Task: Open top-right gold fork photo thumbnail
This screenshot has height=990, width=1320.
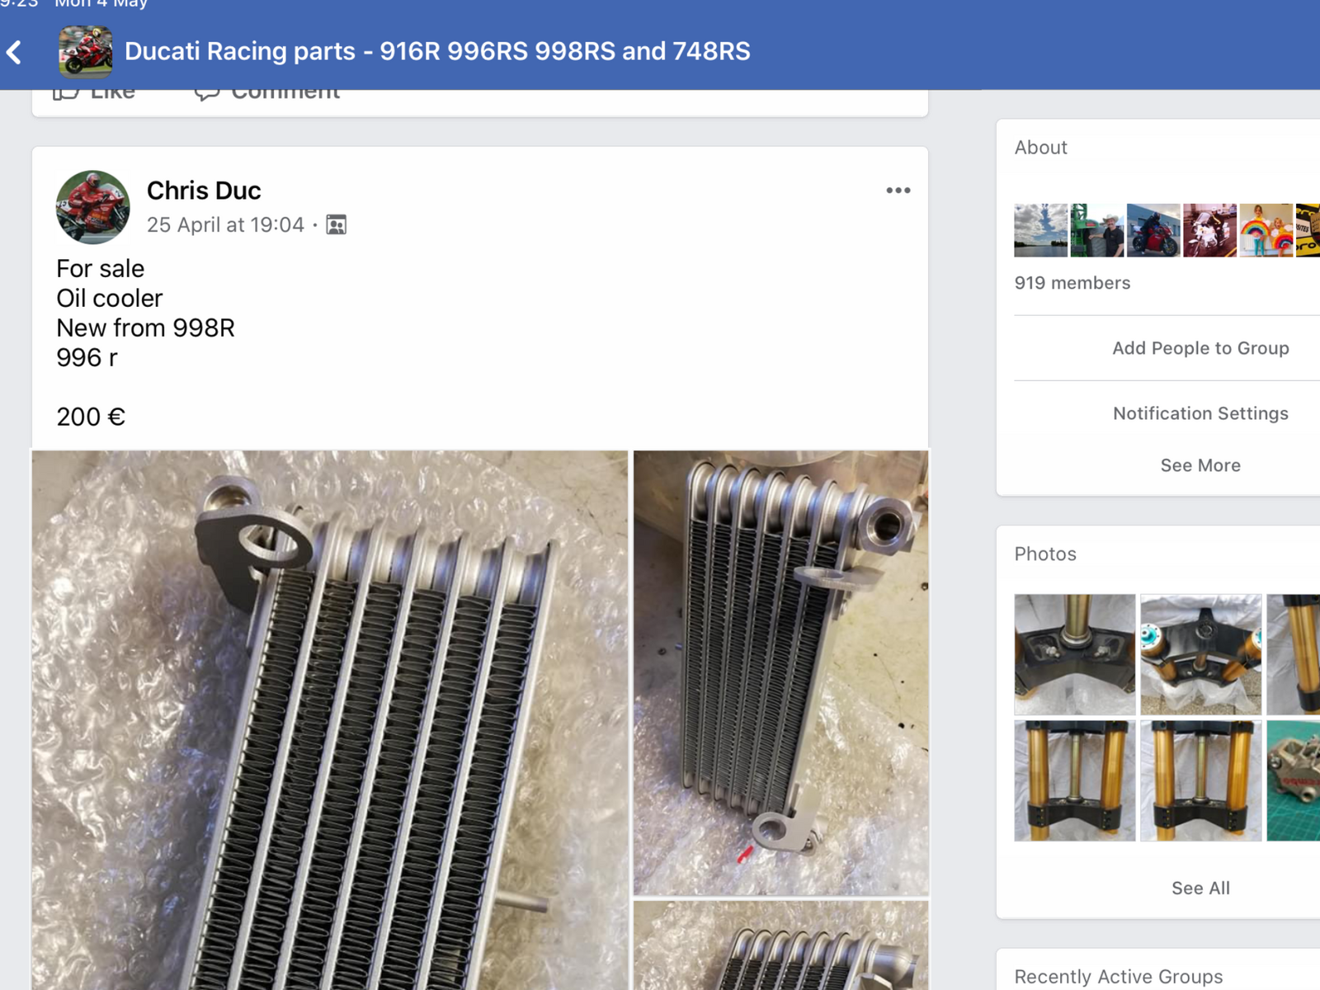Action: pyautogui.click(x=1294, y=654)
